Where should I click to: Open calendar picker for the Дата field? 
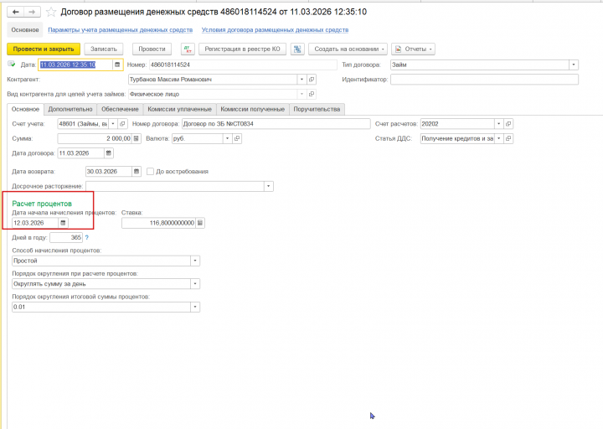coord(117,65)
